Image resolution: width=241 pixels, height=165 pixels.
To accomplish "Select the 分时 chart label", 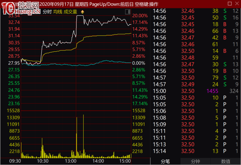I will pyautogui.click(x=47, y=12).
